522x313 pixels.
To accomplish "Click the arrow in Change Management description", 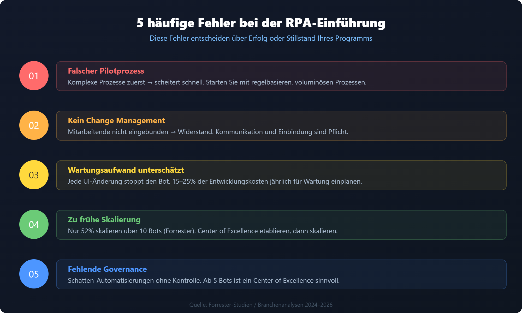I will pyautogui.click(x=173, y=132).
